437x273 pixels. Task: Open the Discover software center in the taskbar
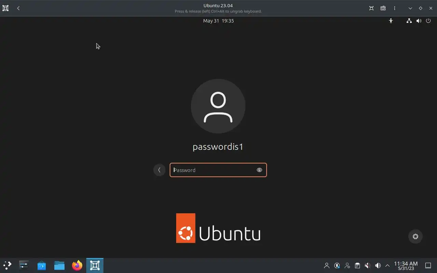coord(42,265)
